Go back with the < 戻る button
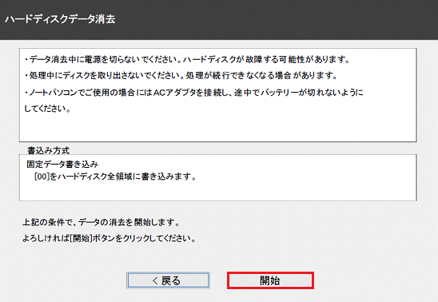438x302 pixels. (168, 280)
